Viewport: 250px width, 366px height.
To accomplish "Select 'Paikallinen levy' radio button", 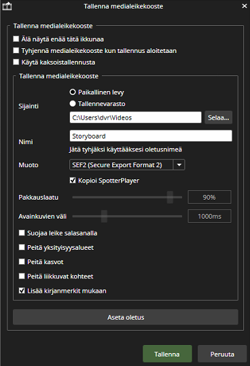I will 73,92.
